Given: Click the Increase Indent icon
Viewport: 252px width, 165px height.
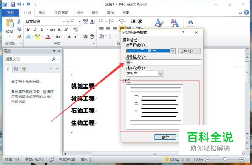Looking at the screenshot, I should [x=140, y=21].
